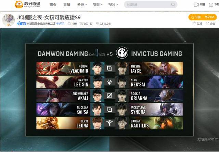The height and width of the screenshot is (152, 219).
Task: Expand the 赛事 dropdown menu
Action: pos(98,4)
